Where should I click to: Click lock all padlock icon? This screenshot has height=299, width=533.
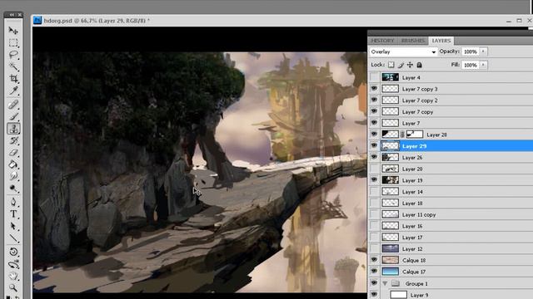(419, 65)
